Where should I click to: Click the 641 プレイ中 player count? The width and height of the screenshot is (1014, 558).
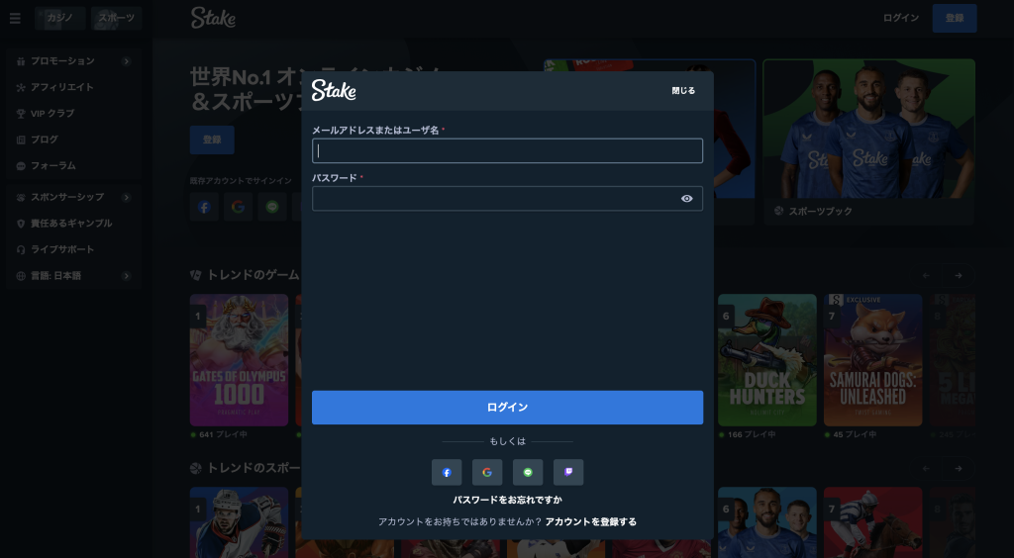223,434
